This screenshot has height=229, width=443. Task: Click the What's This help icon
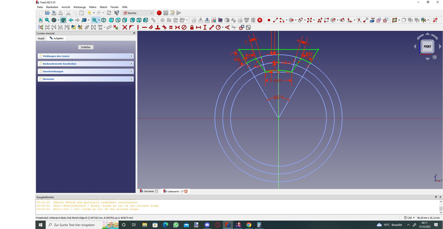point(117,13)
